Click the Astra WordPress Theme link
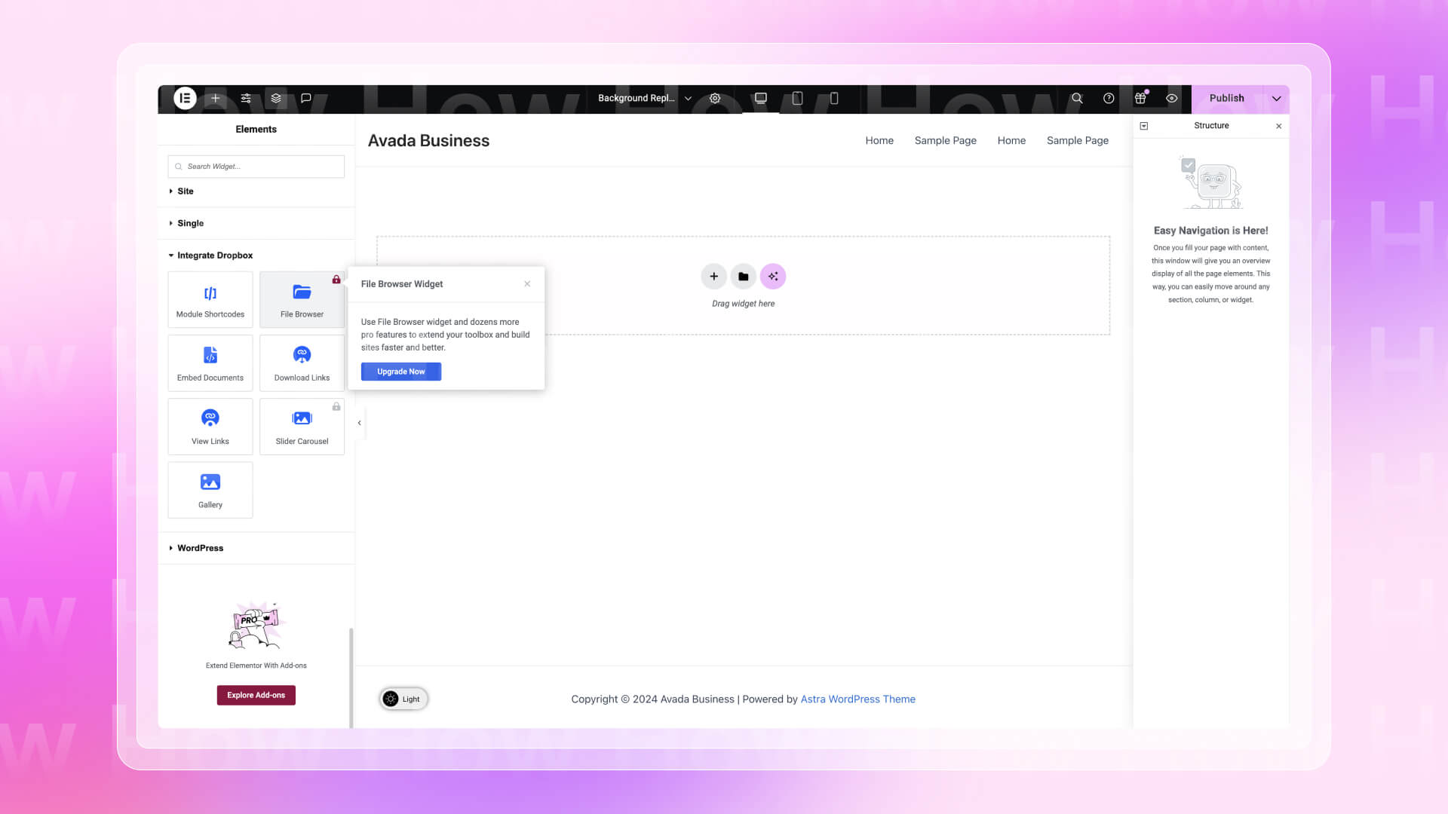Image resolution: width=1448 pixels, height=814 pixels. pos(858,699)
